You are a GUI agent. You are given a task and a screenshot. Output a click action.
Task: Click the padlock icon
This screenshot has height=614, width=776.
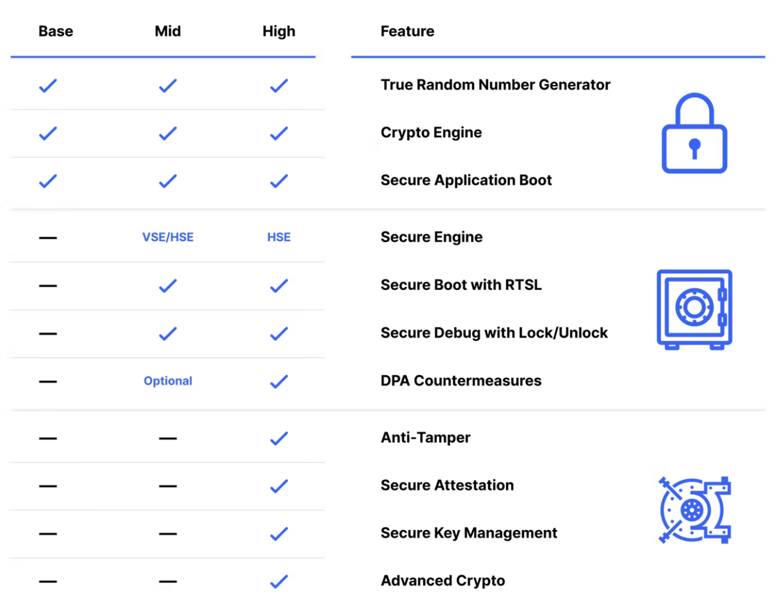694,133
